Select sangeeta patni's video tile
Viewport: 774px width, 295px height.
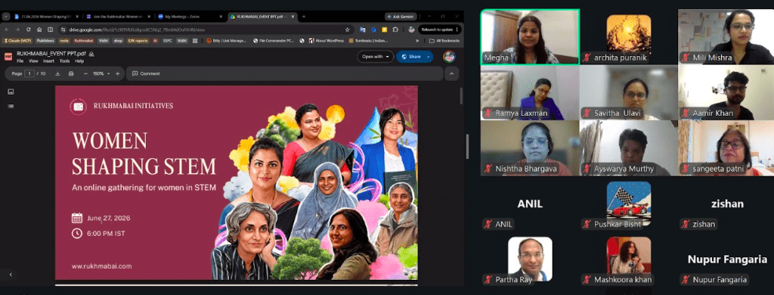[x=726, y=148]
